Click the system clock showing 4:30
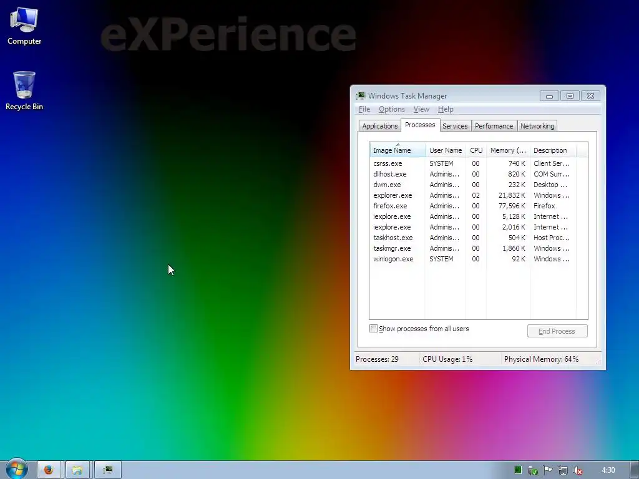639x479 pixels. click(x=608, y=470)
